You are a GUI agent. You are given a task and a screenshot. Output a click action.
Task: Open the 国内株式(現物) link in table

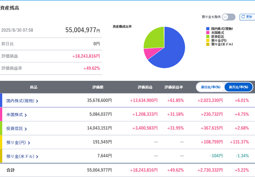pos(20,101)
